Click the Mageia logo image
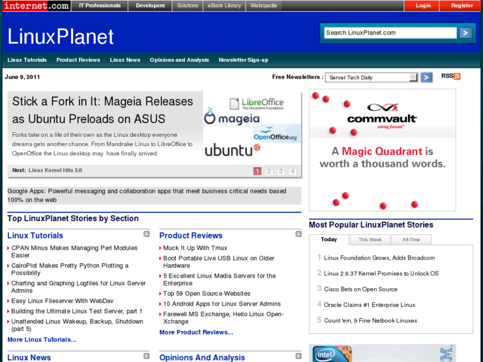Viewport: 483px width, 362px height. [x=232, y=117]
